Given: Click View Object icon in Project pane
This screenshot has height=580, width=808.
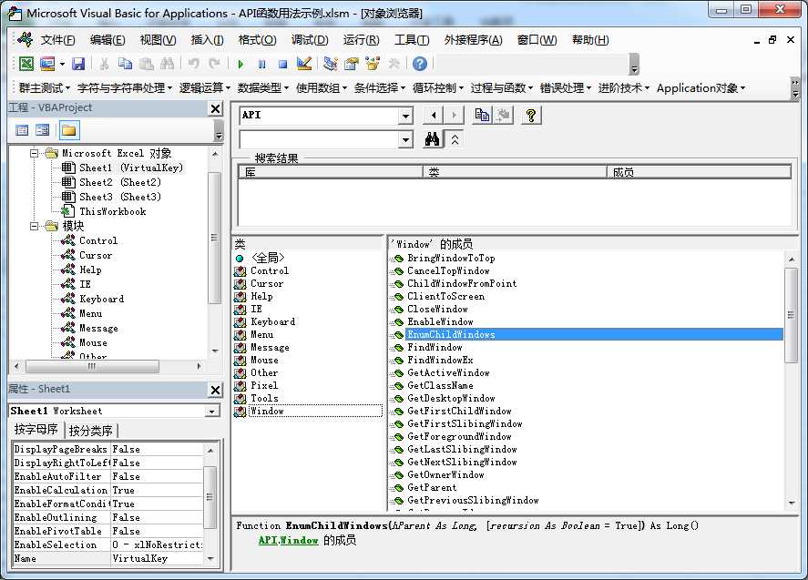Looking at the screenshot, I should tap(43, 130).
